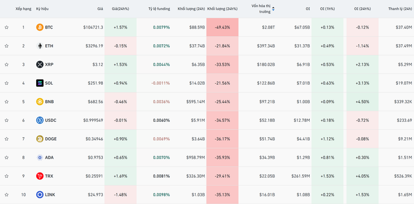
Task: Click the XRP coin icon
Action: pos(40,64)
